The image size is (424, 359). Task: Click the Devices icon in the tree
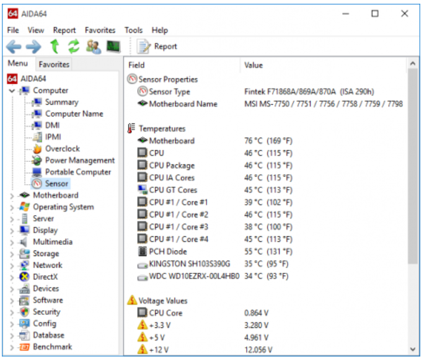24,289
